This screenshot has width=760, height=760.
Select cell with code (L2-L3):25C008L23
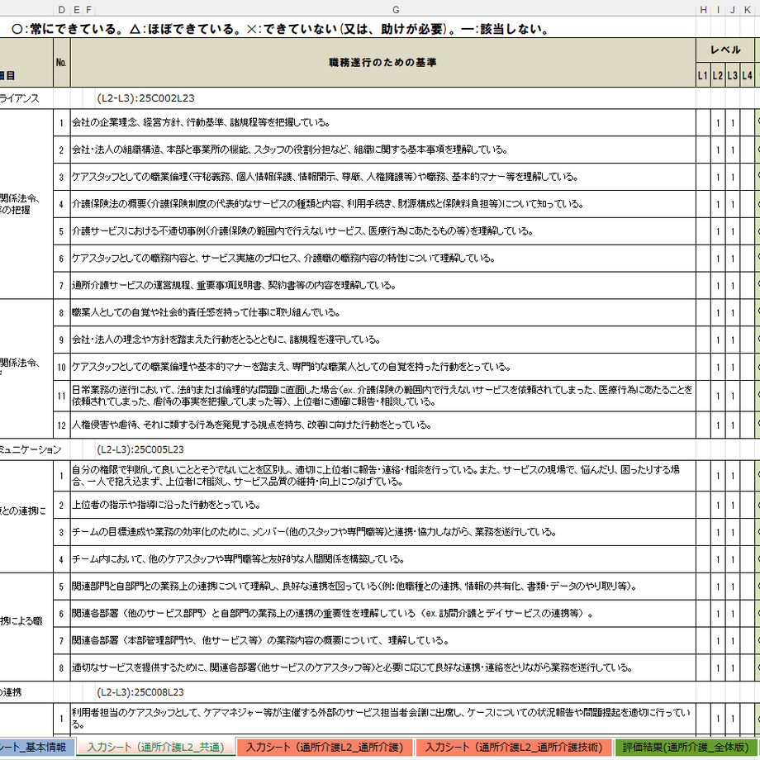click(x=140, y=692)
